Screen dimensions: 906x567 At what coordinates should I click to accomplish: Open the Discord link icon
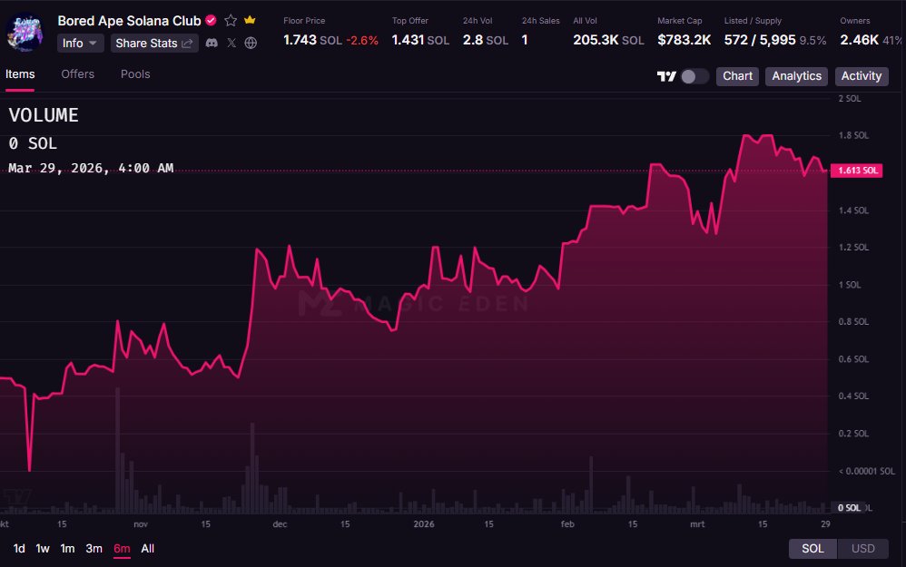[212, 43]
